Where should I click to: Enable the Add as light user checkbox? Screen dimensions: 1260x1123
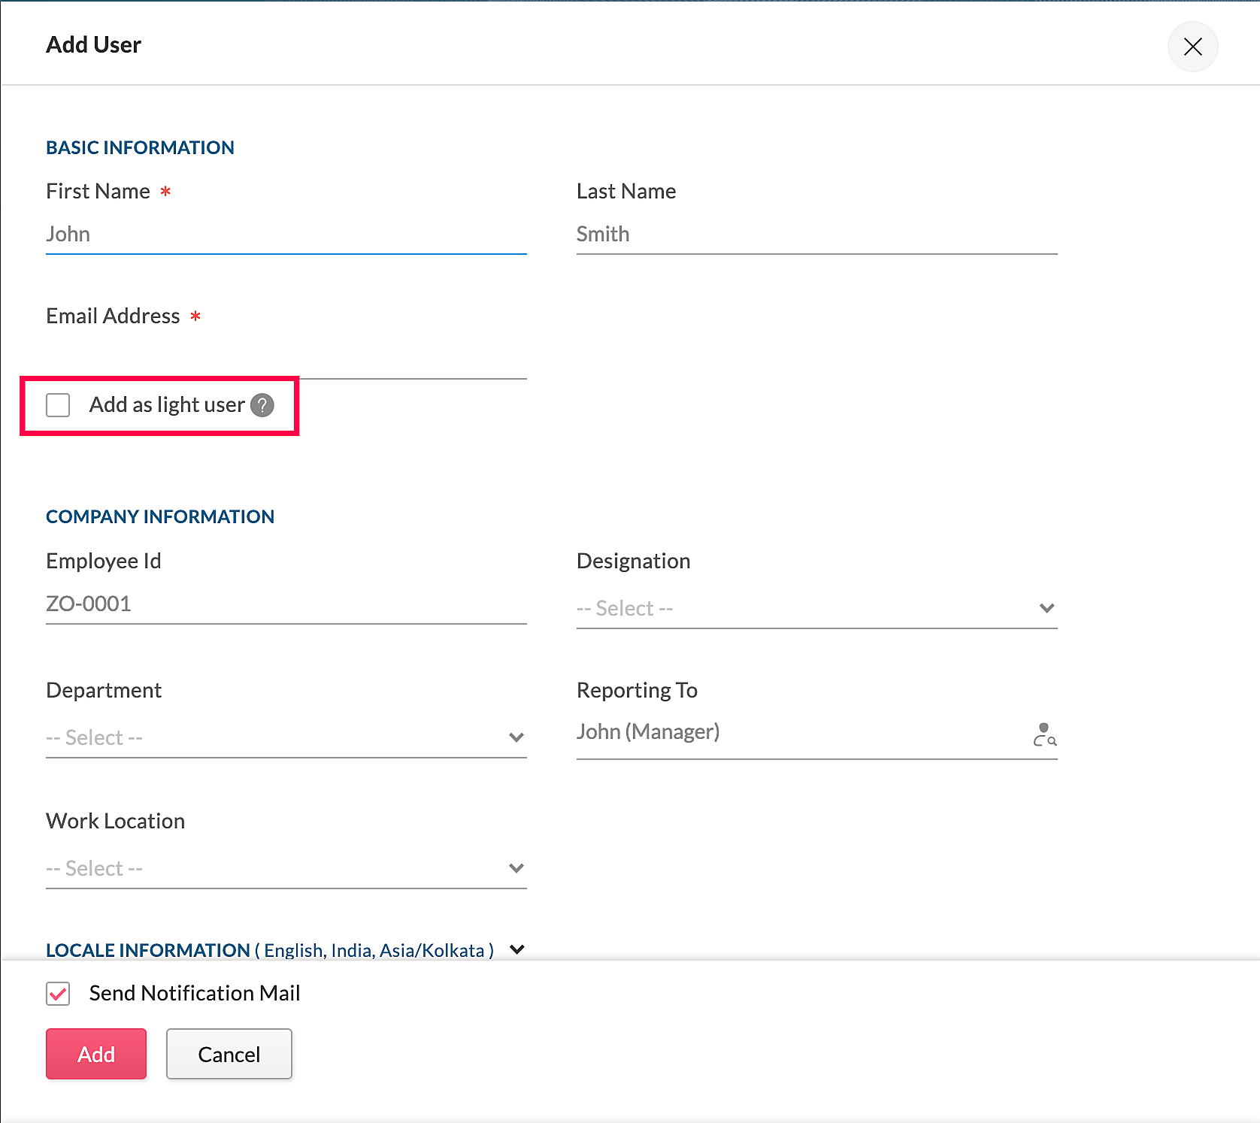58,405
